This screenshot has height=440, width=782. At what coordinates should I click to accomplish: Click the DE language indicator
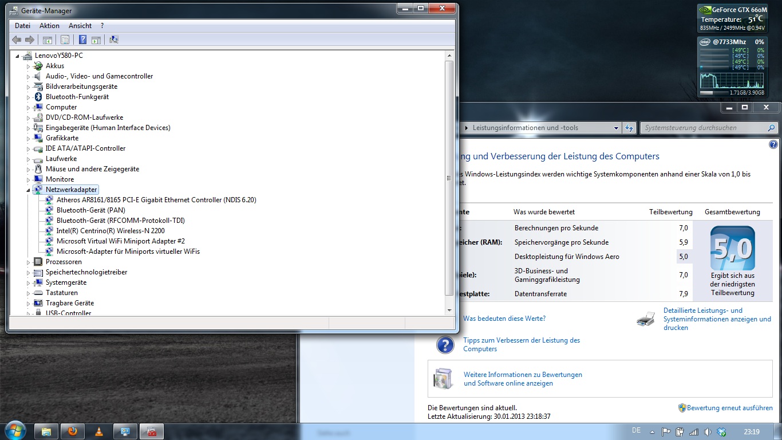point(636,430)
